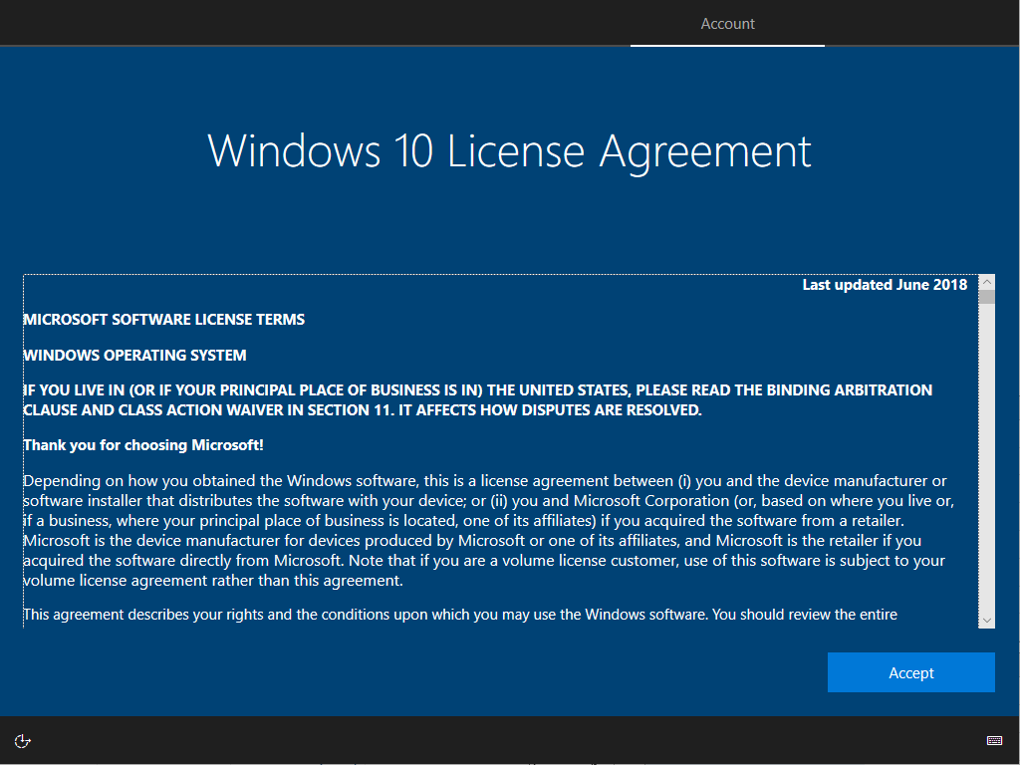Click "Thank you for choosing Microsoft!" line
The width and height of the screenshot is (1020, 765).
(142, 444)
